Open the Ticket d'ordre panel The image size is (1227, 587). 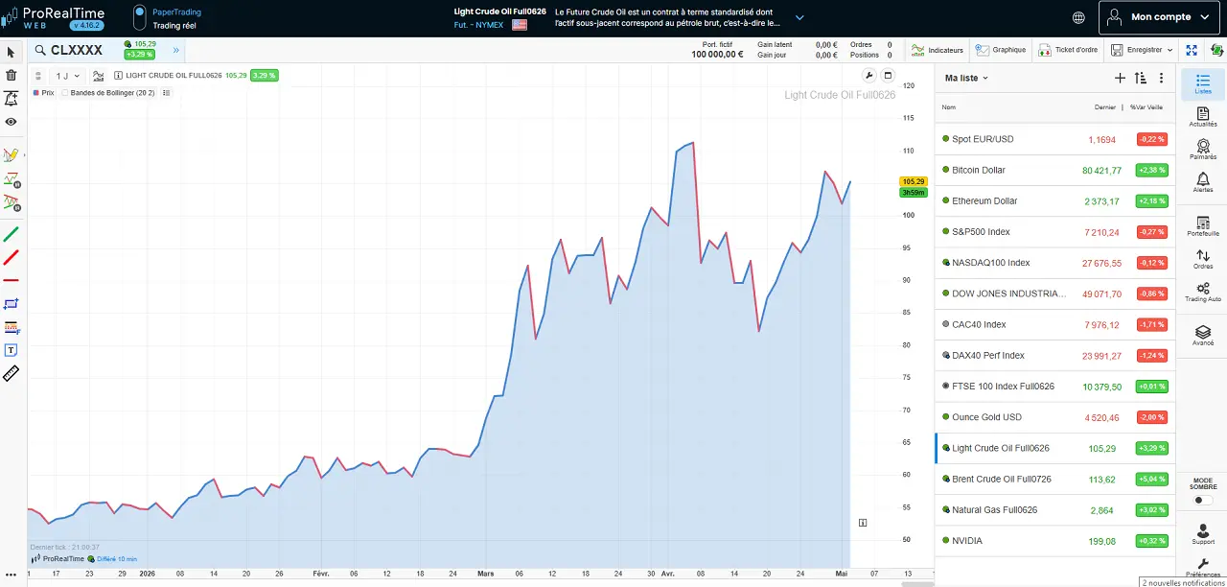(1068, 50)
